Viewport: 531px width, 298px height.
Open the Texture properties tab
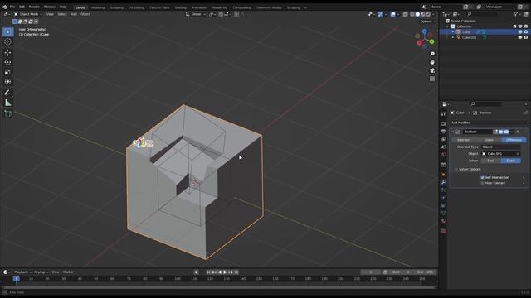[x=444, y=231]
